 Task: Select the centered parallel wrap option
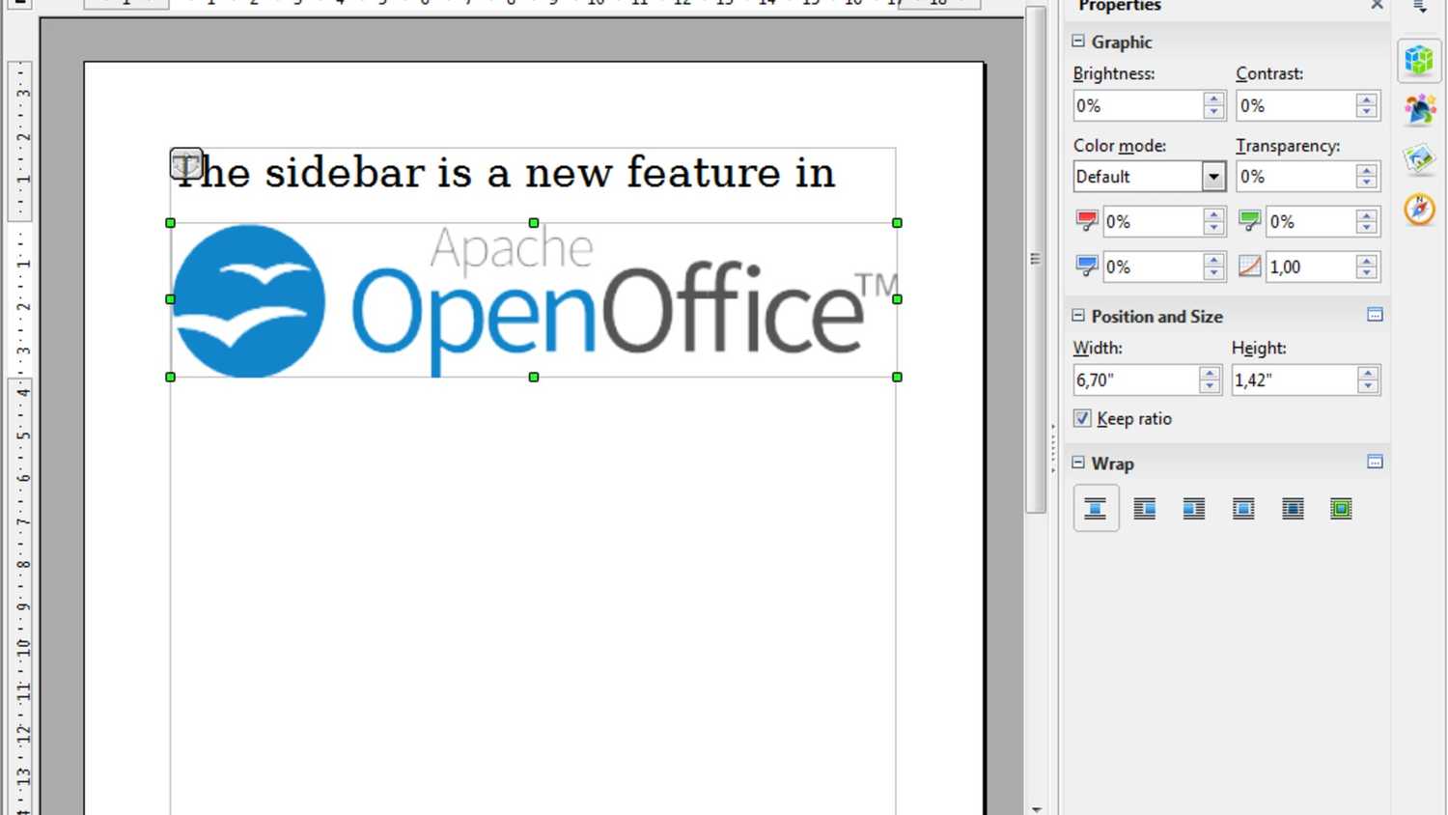point(1243,509)
